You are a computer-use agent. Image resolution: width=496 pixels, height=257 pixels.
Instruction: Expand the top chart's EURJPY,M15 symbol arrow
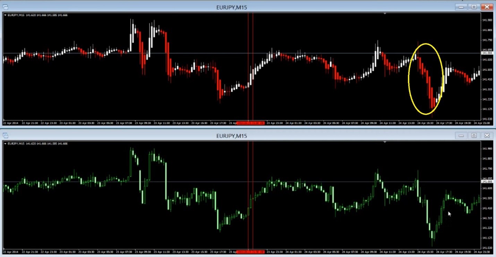[x=5, y=15]
